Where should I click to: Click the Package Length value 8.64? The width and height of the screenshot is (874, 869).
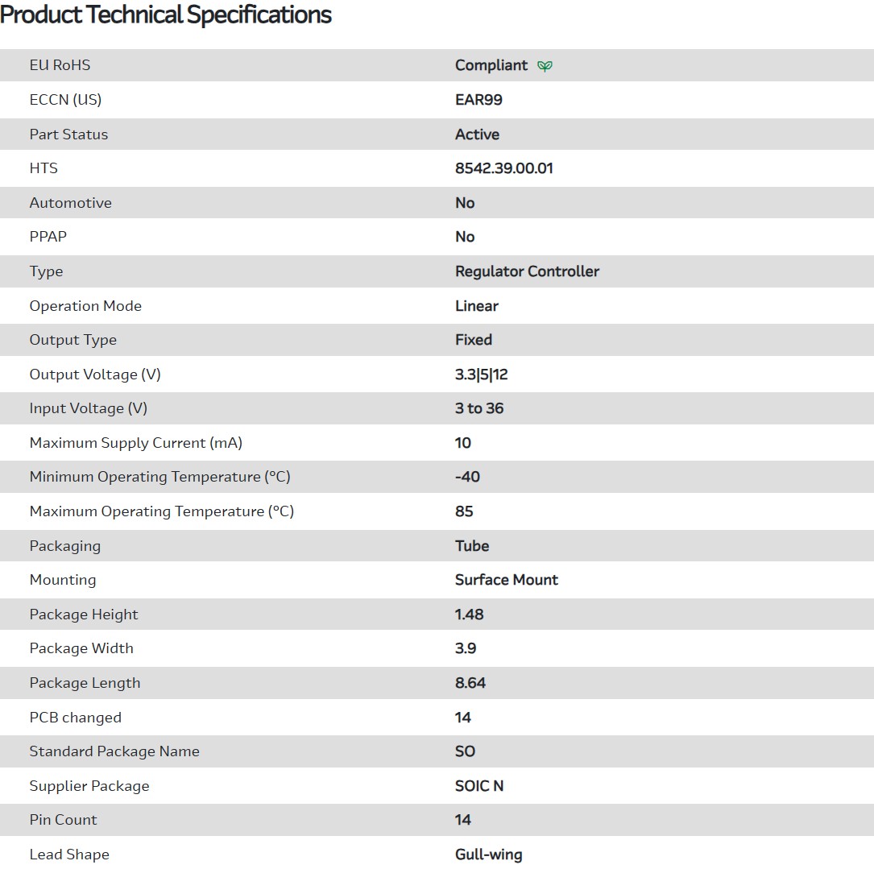470,683
